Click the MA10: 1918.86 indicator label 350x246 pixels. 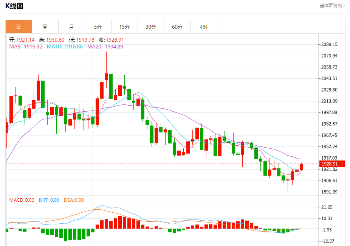point(65,47)
